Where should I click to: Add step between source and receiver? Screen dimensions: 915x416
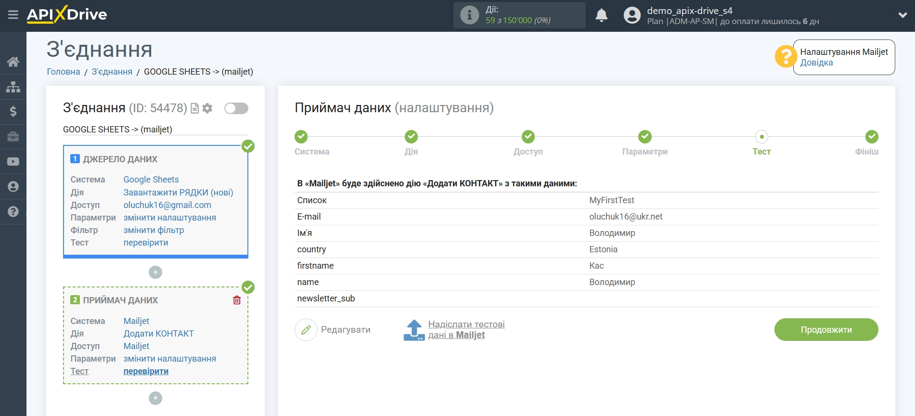[155, 273]
